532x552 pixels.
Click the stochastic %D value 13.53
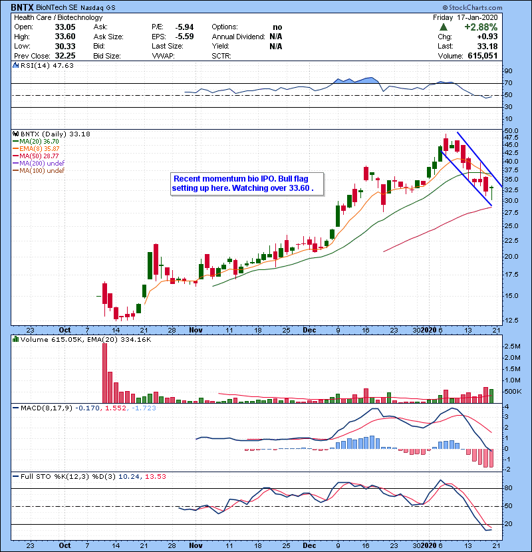point(155,477)
